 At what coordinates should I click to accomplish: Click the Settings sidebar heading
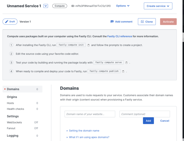pyautogui.click(x=13, y=116)
